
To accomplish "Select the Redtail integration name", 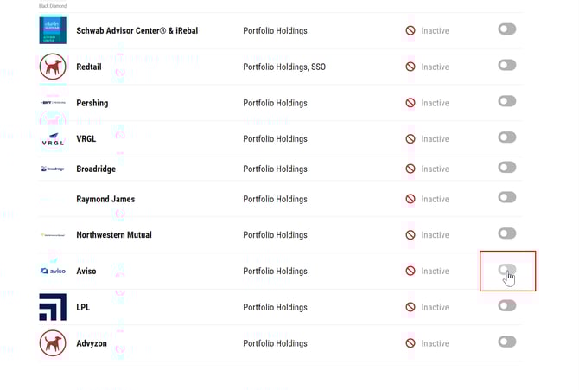I will click(x=89, y=67).
